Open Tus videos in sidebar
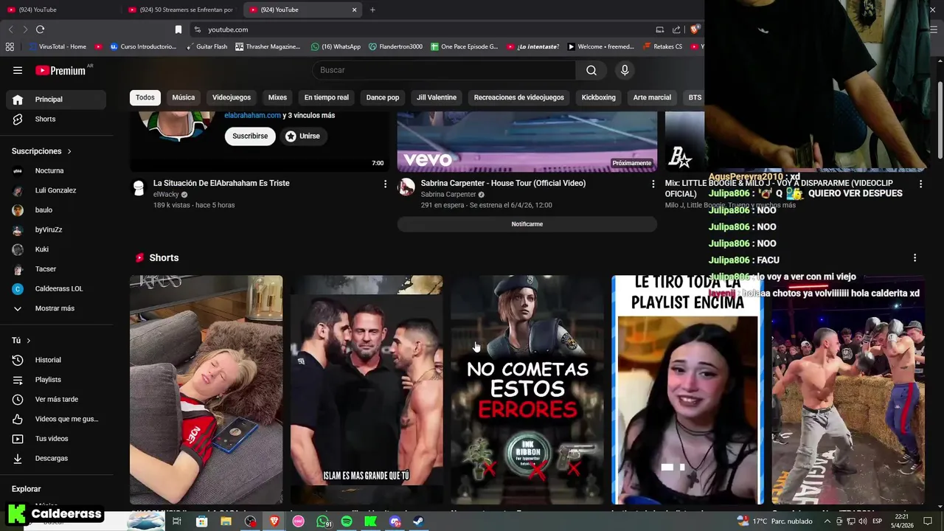944x531 pixels. [x=55, y=439]
